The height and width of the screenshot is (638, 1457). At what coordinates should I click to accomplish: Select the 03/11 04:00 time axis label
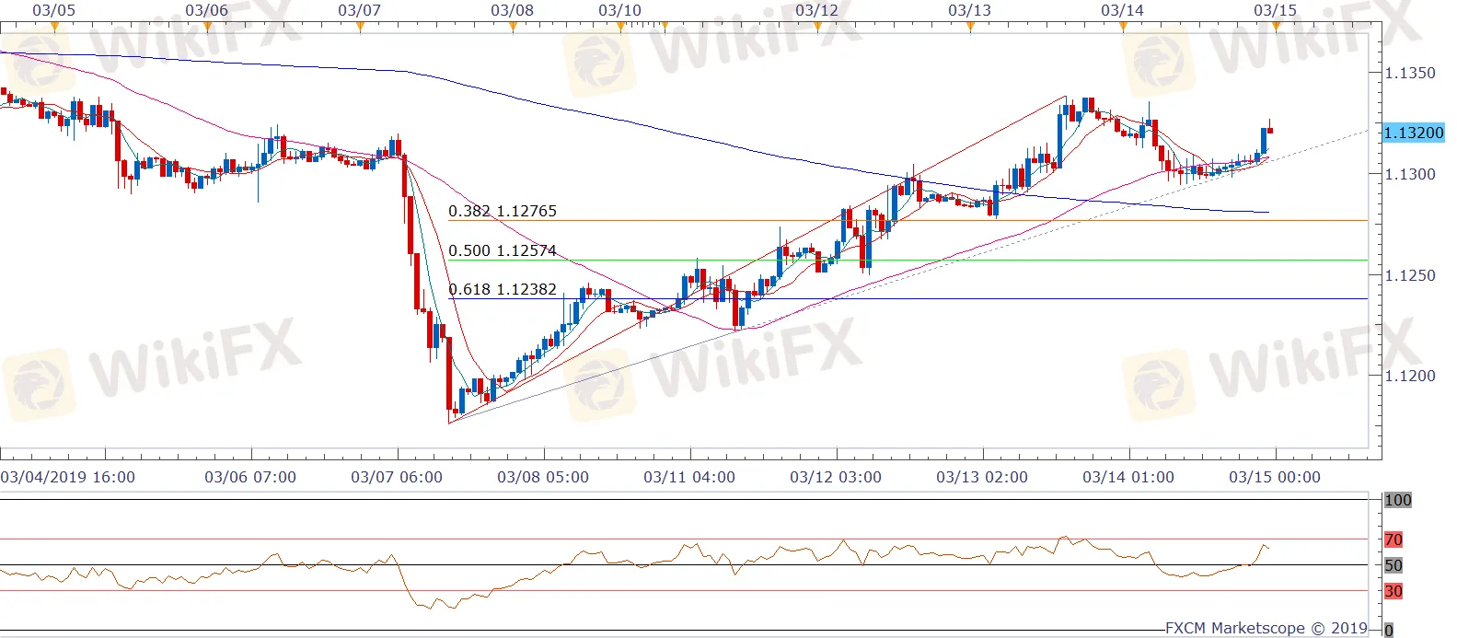(x=689, y=477)
